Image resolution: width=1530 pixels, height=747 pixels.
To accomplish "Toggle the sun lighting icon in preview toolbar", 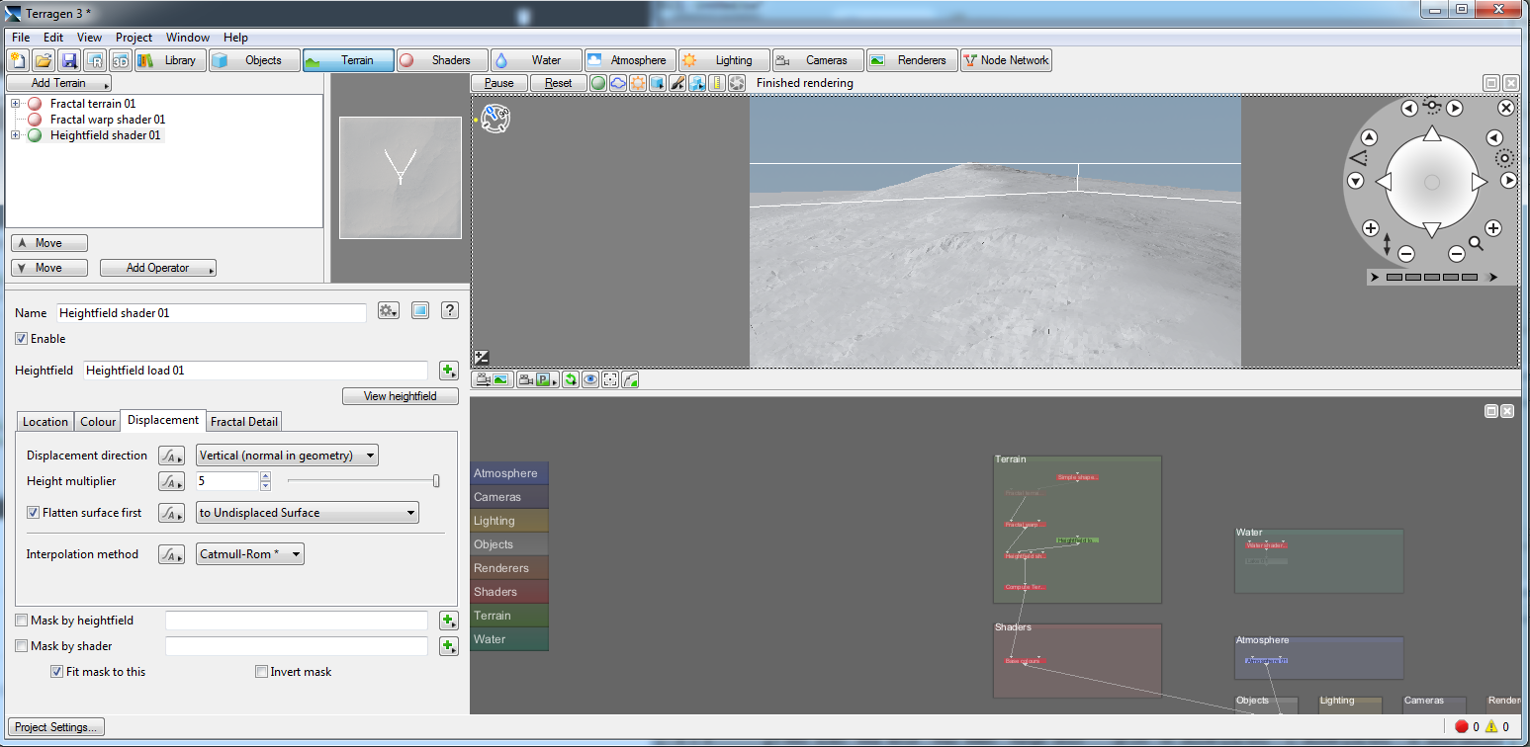I will tap(638, 83).
